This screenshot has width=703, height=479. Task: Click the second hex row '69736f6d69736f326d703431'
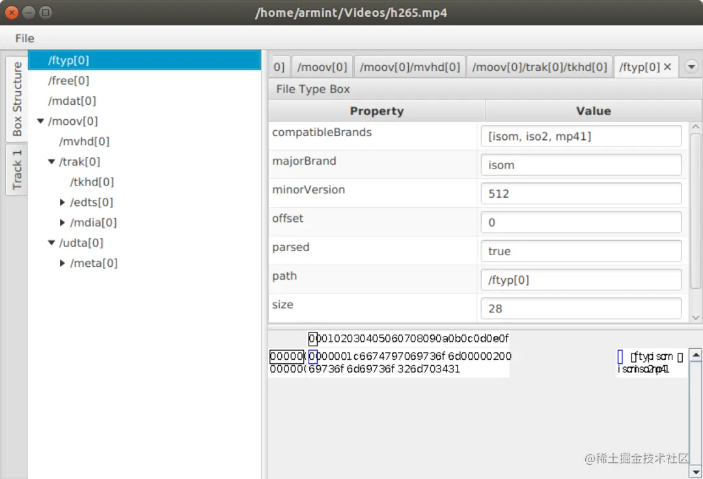pyautogui.click(x=384, y=369)
